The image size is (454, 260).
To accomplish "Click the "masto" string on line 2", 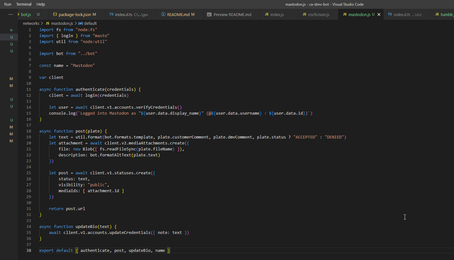I will coord(101,36).
